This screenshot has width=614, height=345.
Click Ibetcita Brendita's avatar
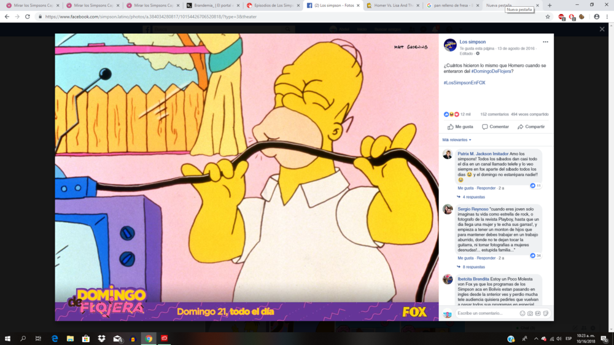(x=448, y=279)
